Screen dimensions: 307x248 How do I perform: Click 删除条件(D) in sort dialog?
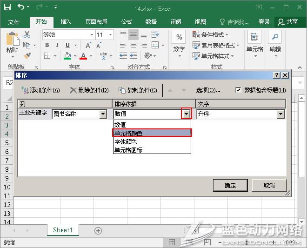89,90
